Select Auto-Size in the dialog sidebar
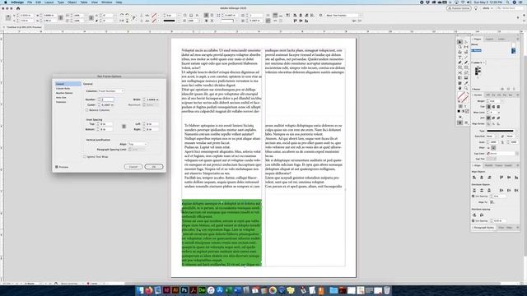The image size is (527, 296). 61,98
